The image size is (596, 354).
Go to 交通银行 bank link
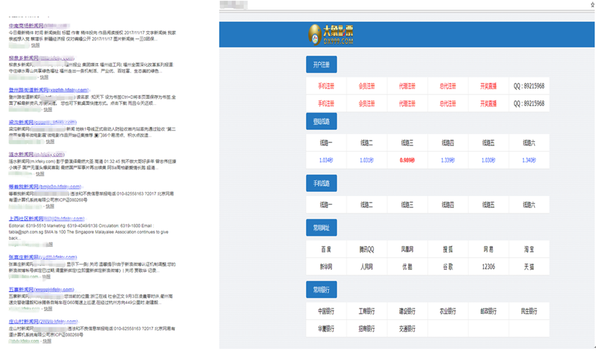pos(407,329)
